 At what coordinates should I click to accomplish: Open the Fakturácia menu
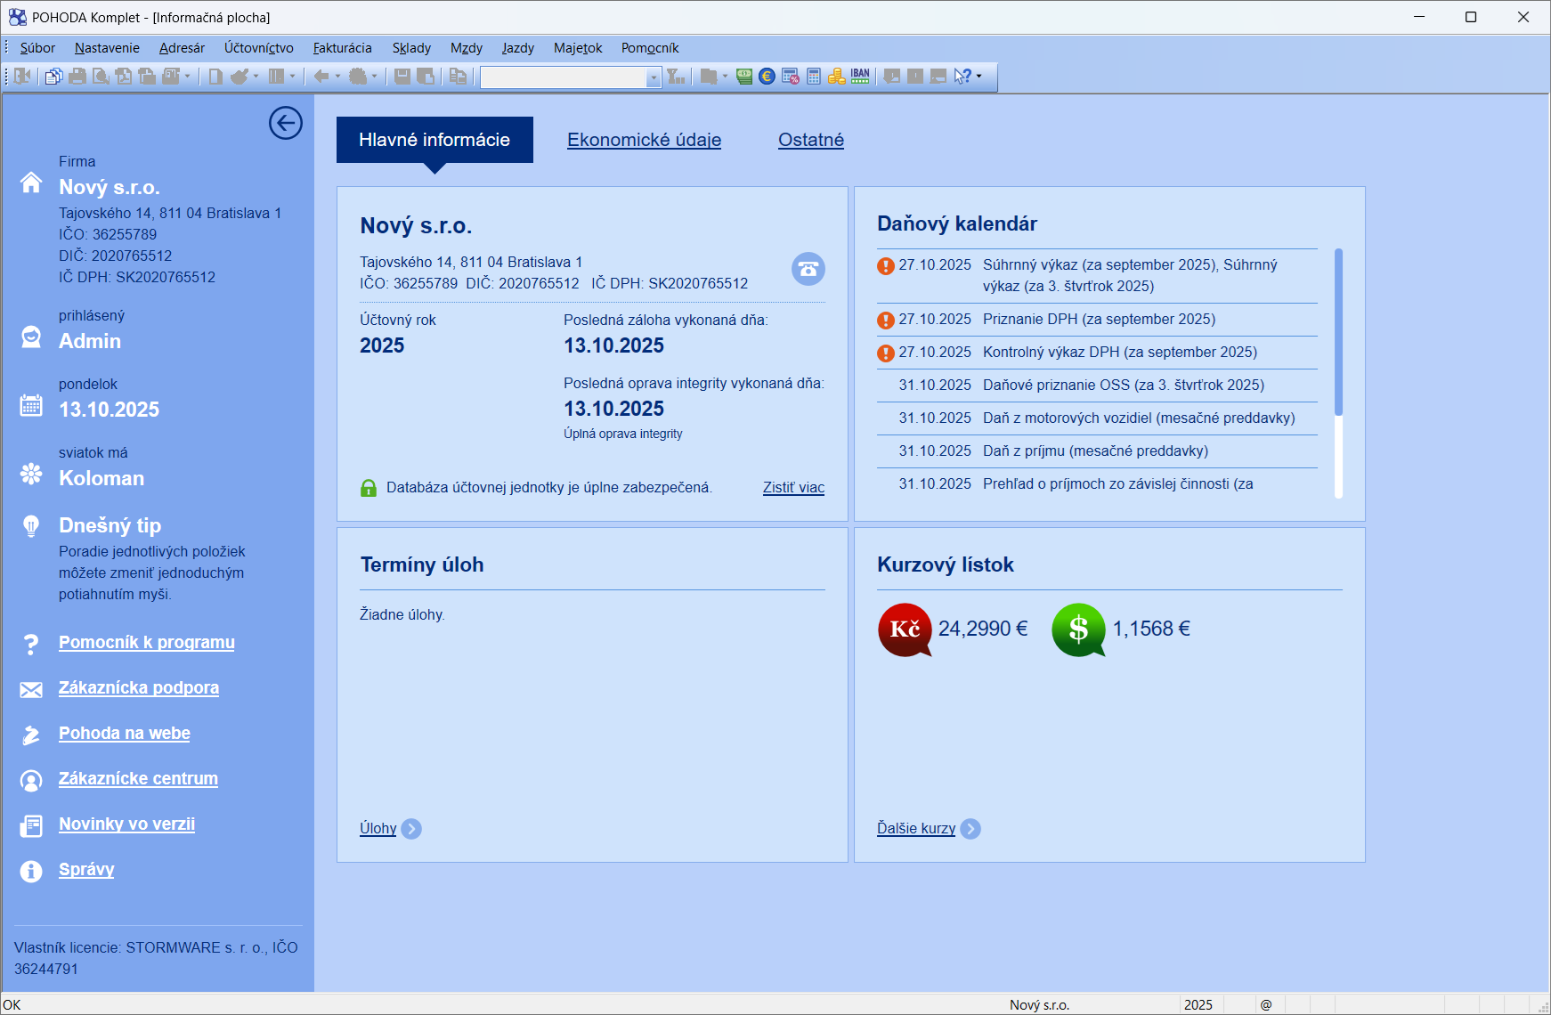[x=342, y=48]
